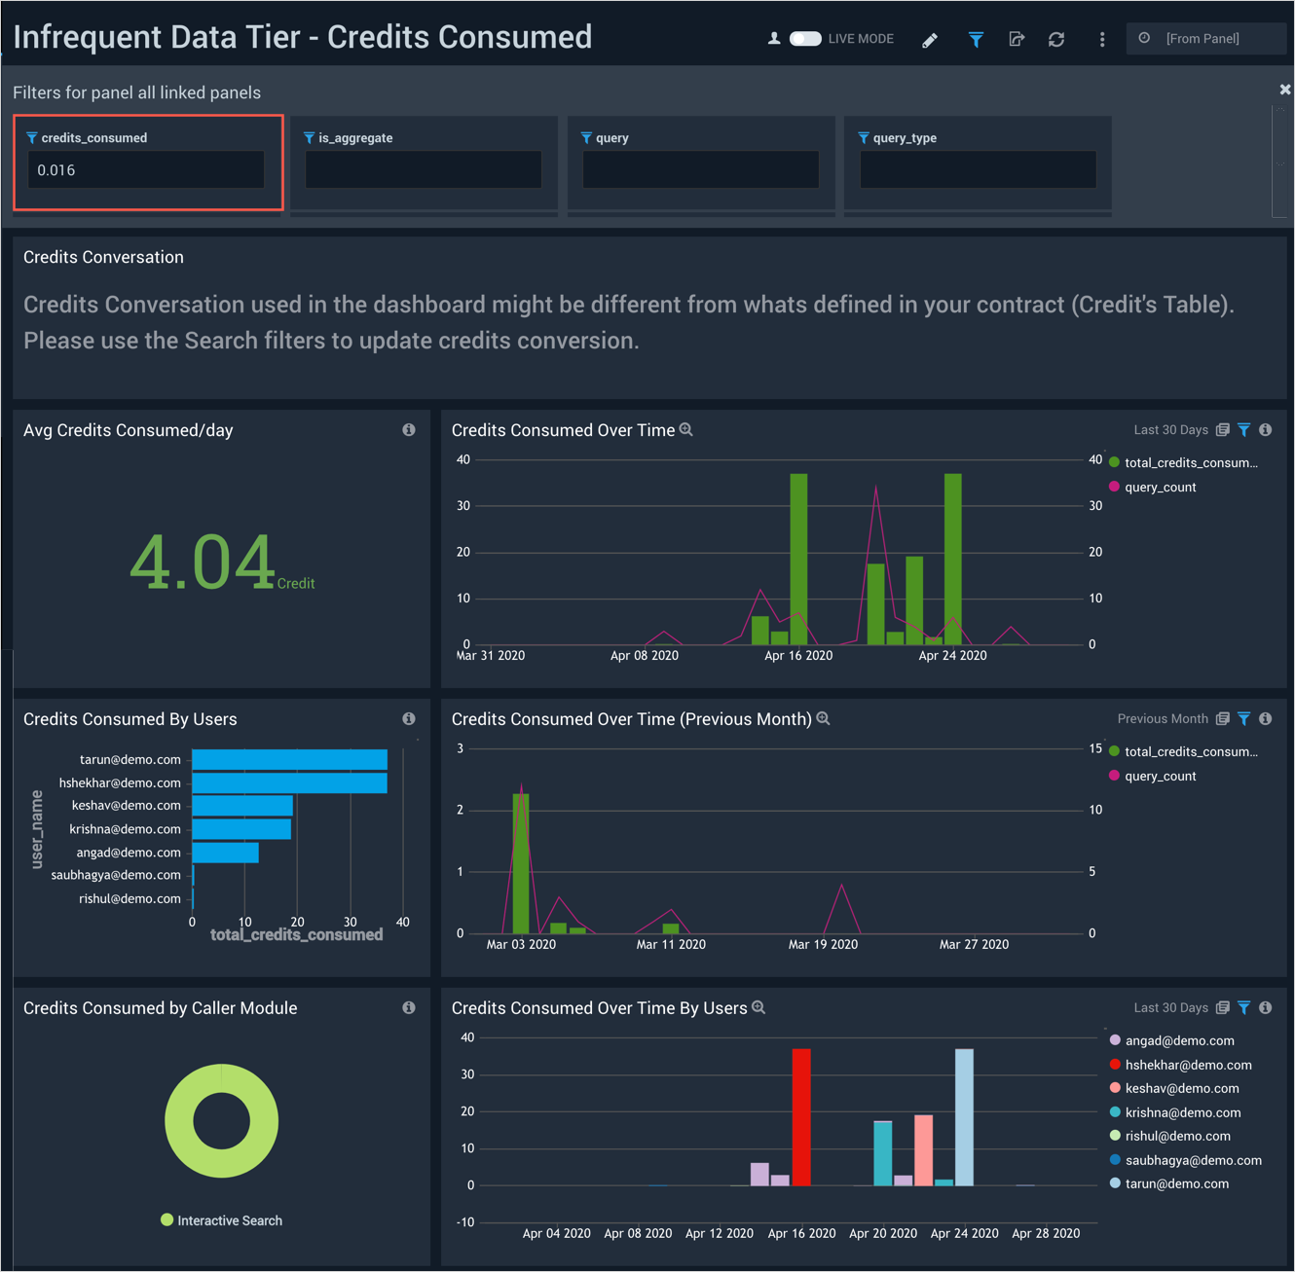Click the tarun@demo.com bar in users chart
This screenshot has height=1272, width=1295.
[289, 760]
